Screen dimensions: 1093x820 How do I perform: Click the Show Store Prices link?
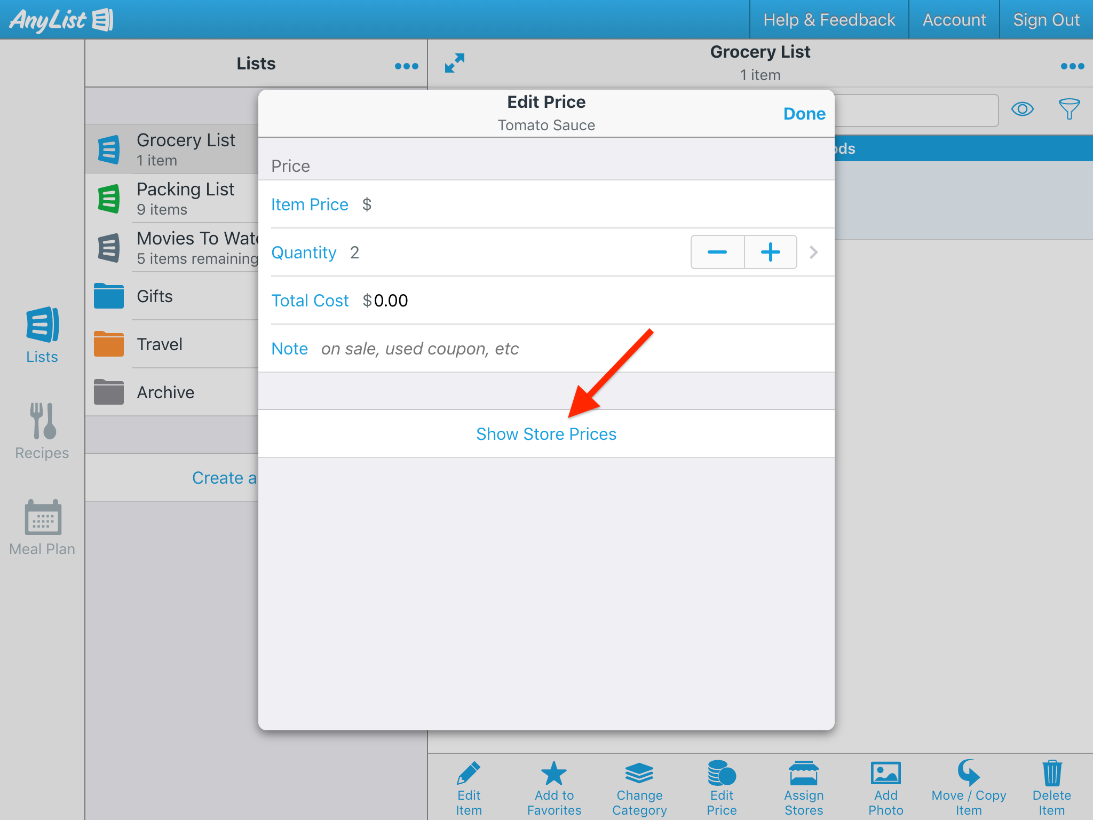pyautogui.click(x=546, y=434)
